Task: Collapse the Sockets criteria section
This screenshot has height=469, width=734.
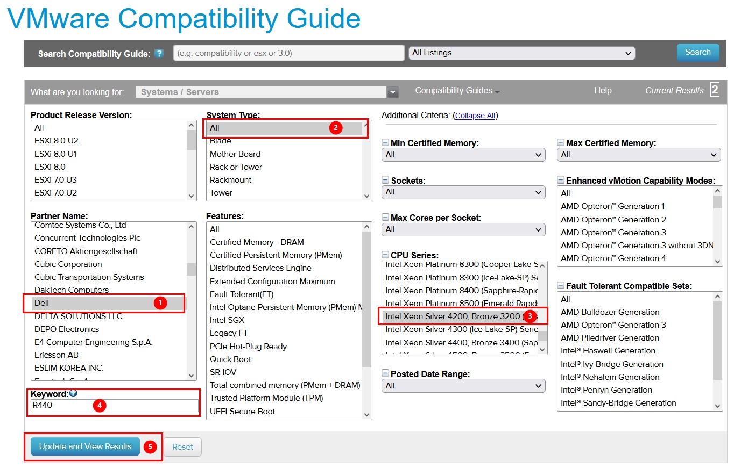Action: 385,181
